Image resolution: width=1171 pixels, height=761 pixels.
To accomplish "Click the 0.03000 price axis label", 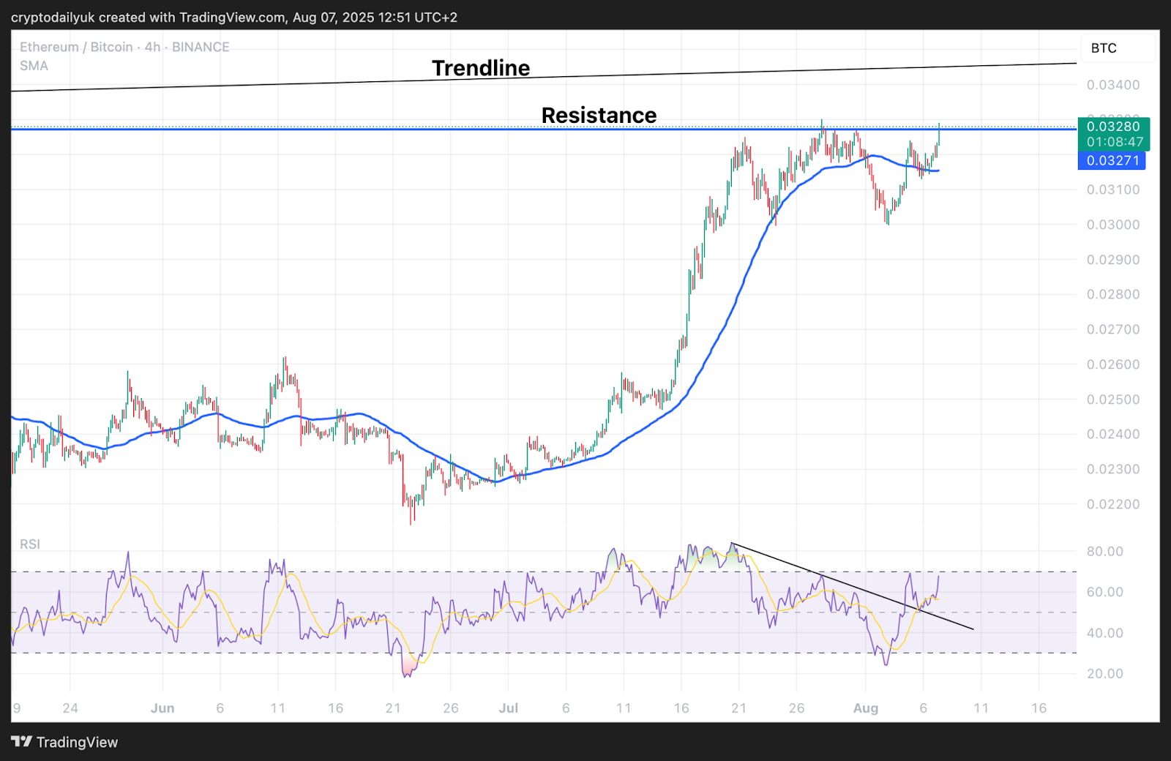I will tap(1112, 225).
